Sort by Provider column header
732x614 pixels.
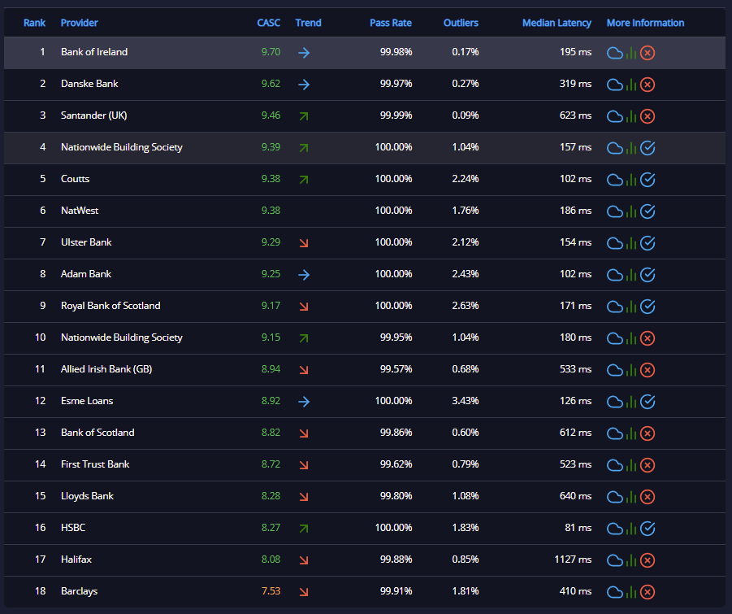pyautogui.click(x=80, y=23)
